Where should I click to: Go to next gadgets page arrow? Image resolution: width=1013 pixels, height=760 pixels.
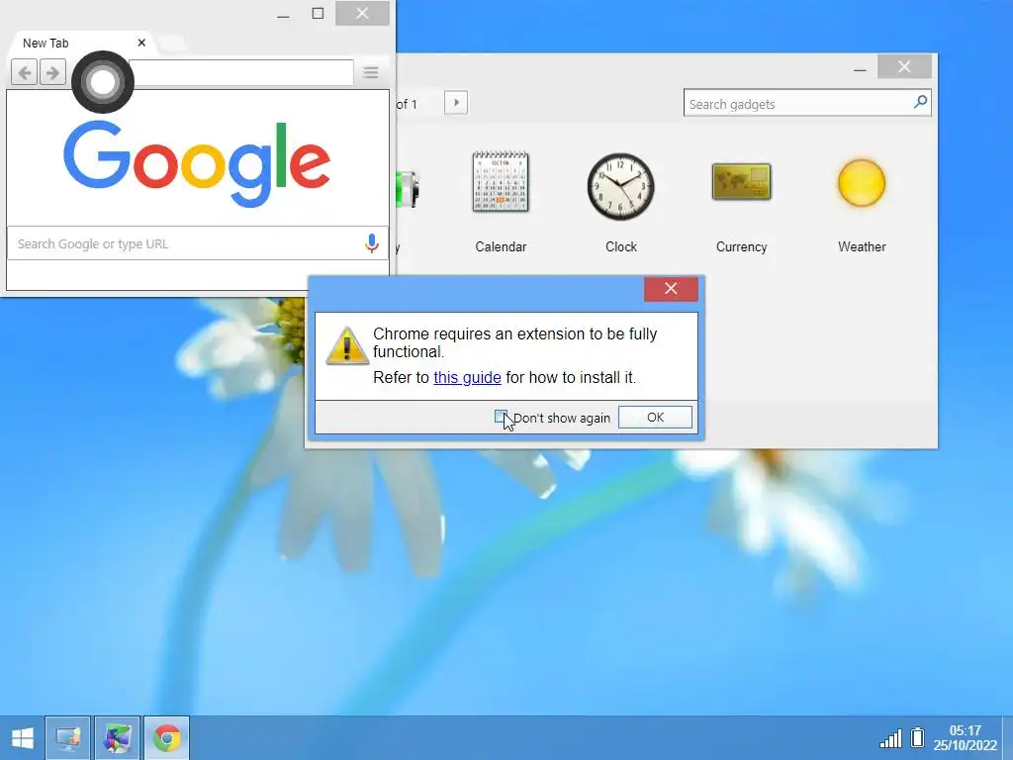click(x=456, y=103)
